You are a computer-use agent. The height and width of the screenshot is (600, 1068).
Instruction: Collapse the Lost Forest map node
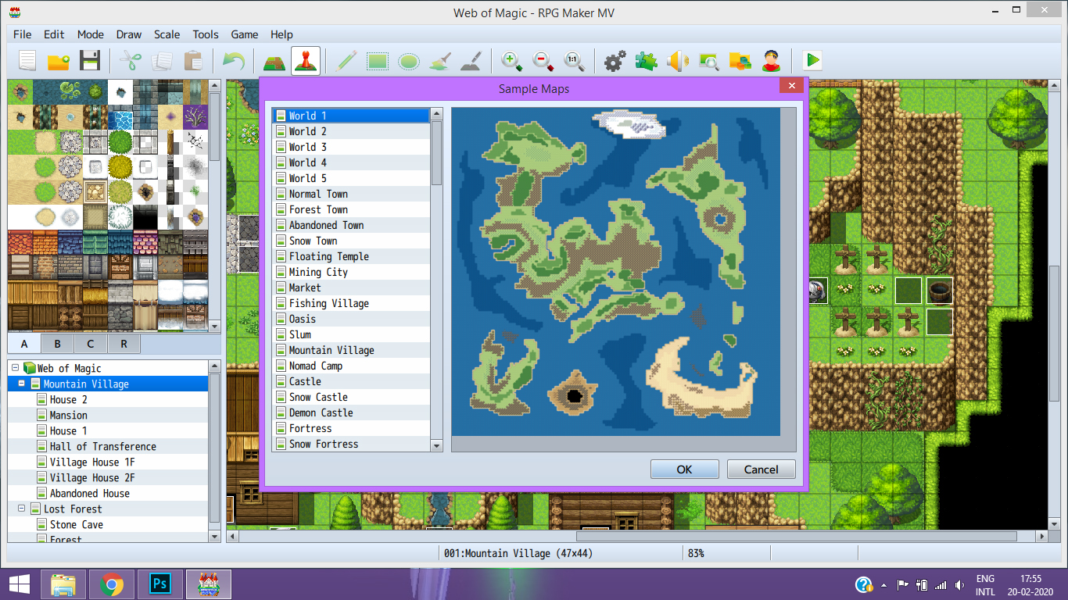pos(21,509)
